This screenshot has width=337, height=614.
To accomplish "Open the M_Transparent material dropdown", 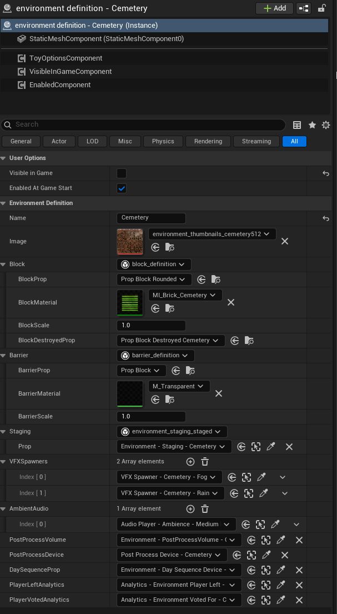I will point(179,387).
